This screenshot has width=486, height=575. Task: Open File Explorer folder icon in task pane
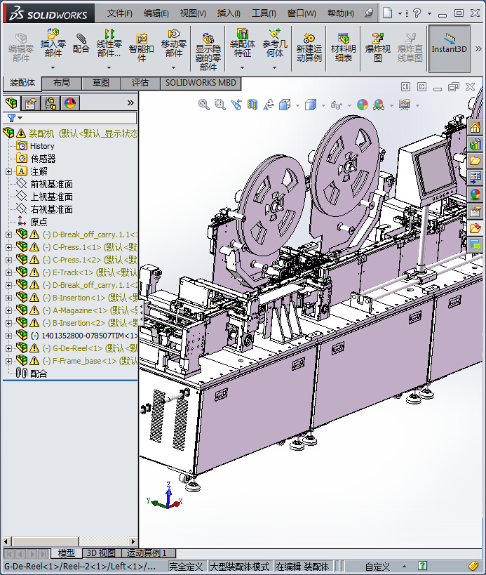(475, 161)
